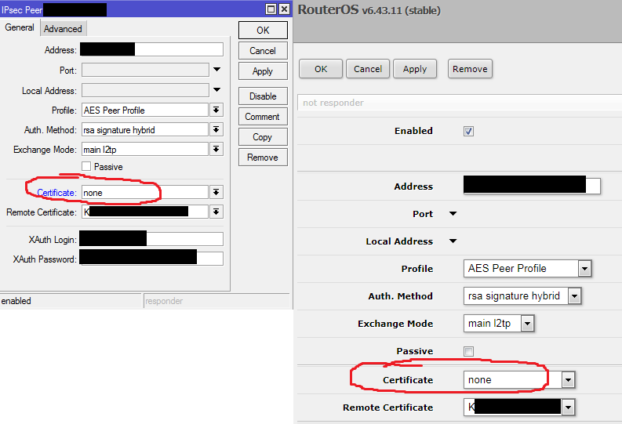Click 'not responder' status text in web panel

tap(333, 103)
